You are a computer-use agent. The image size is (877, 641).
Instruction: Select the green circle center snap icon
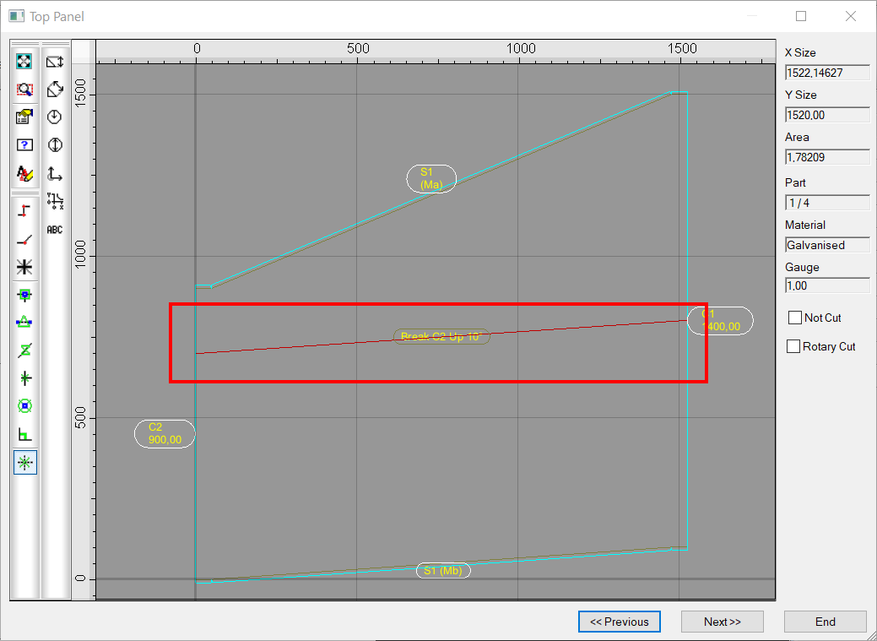(24, 406)
